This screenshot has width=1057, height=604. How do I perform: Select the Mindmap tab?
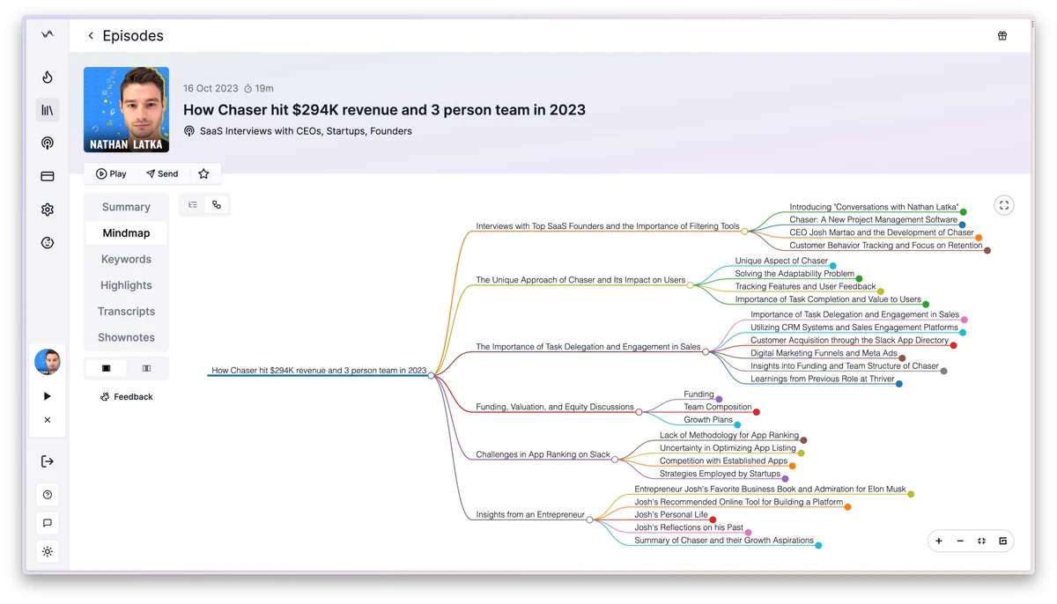126,233
